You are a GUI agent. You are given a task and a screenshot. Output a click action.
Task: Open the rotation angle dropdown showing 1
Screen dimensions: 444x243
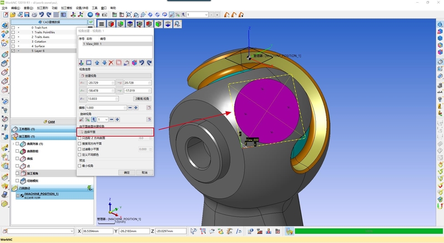[x=101, y=119]
